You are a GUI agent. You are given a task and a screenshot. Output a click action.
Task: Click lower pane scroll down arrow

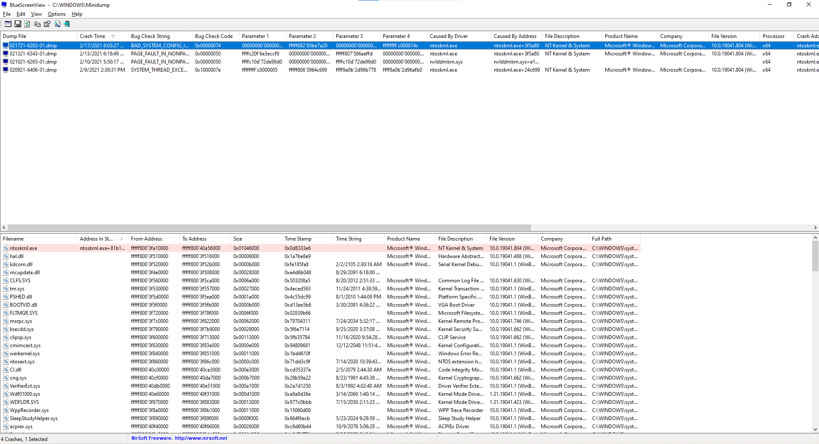pos(815,429)
